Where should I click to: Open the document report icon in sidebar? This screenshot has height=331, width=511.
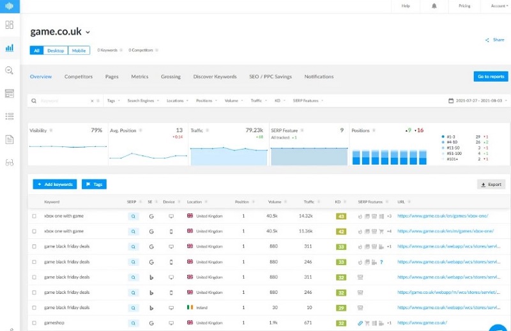10,139
